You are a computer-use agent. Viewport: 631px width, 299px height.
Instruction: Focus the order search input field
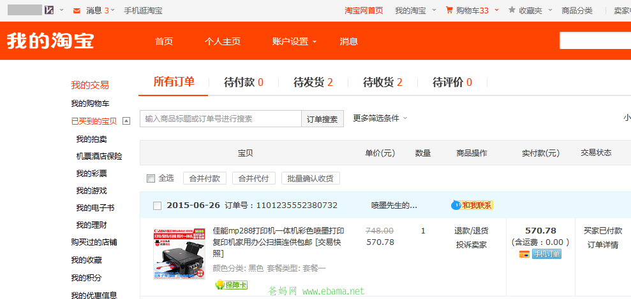click(221, 119)
